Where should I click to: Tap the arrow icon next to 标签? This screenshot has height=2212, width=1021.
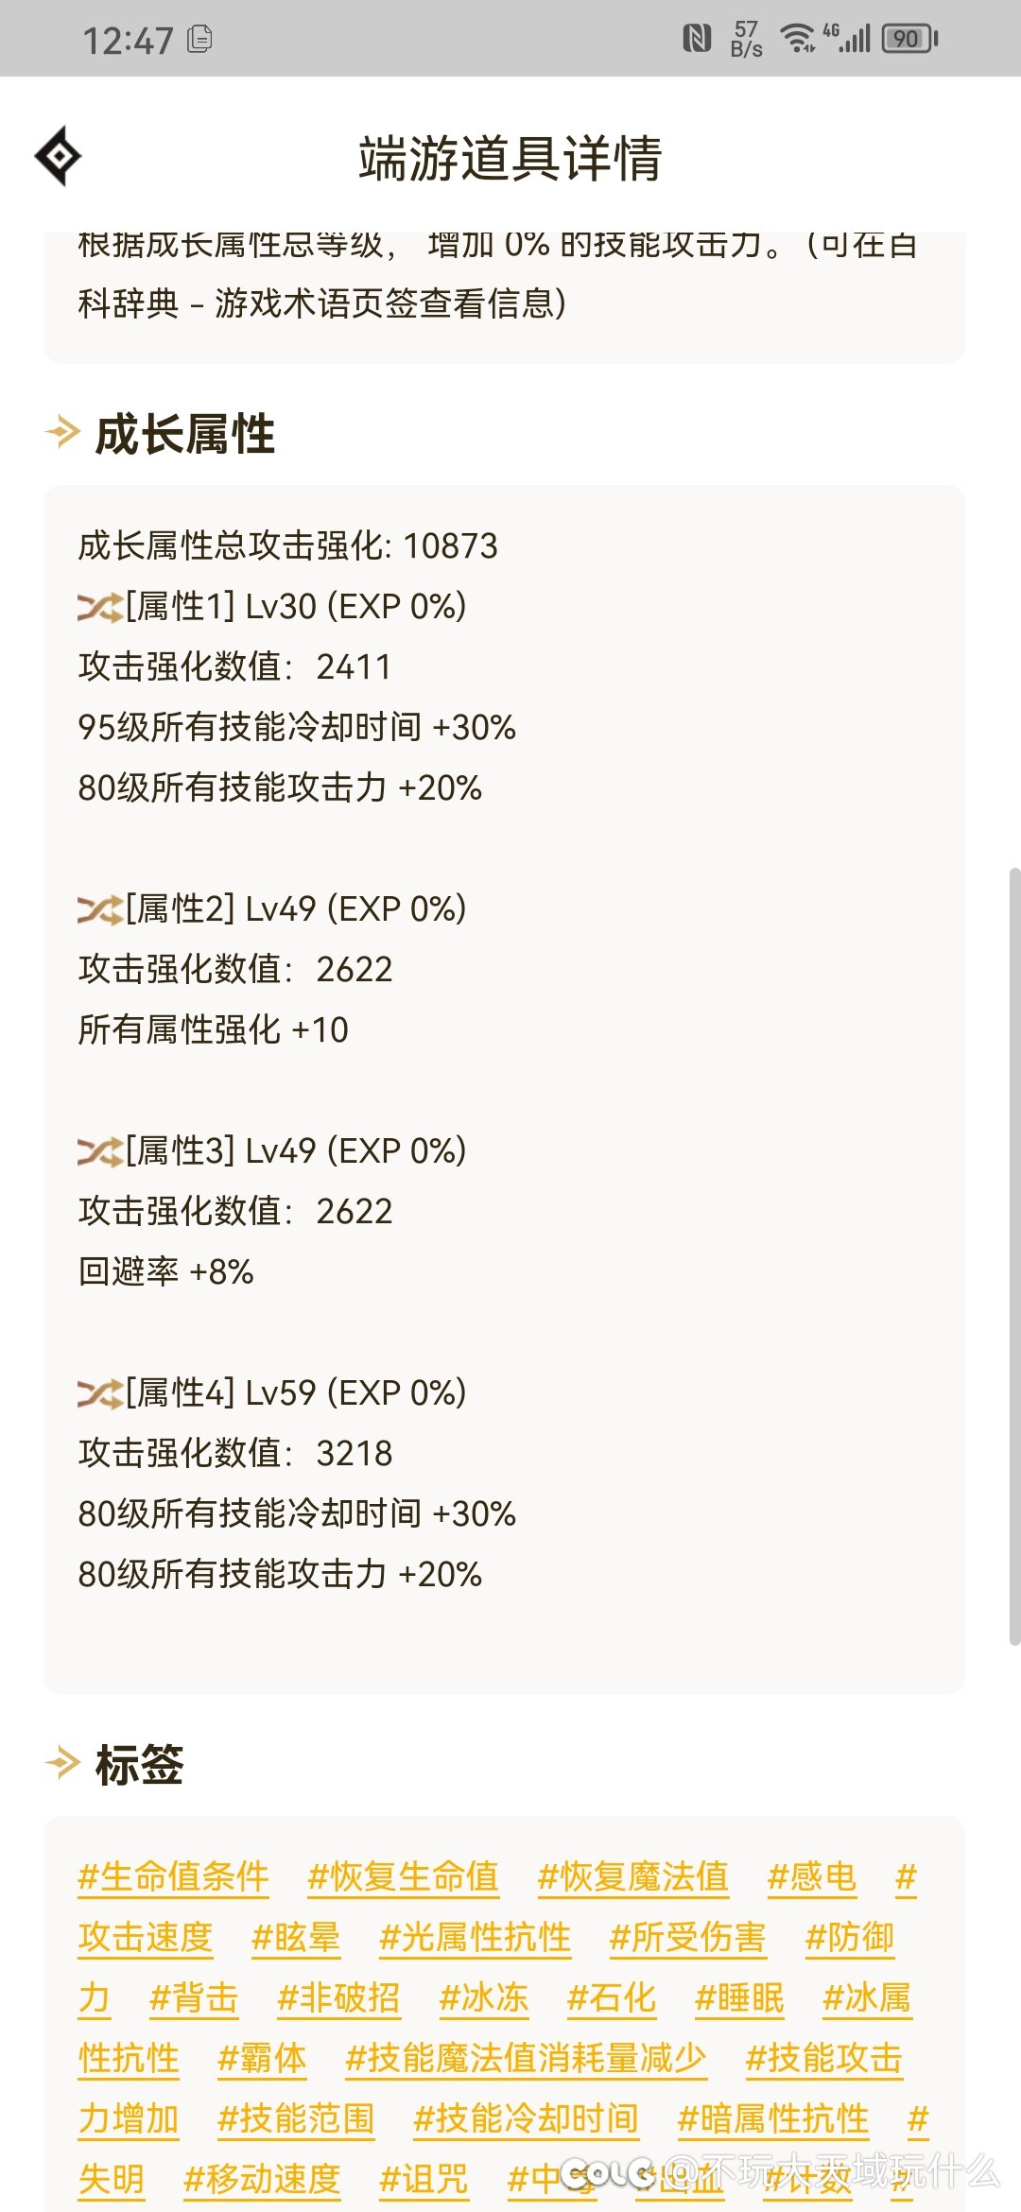point(62,1763)
